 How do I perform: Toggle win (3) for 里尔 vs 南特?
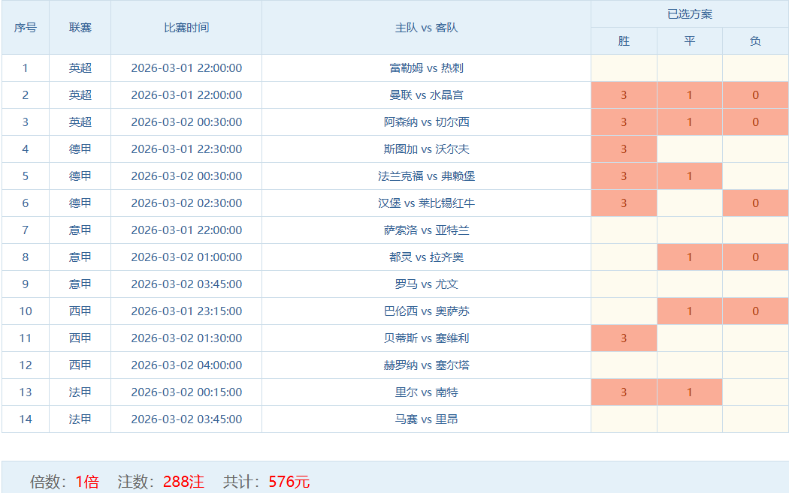click(624, 392)
